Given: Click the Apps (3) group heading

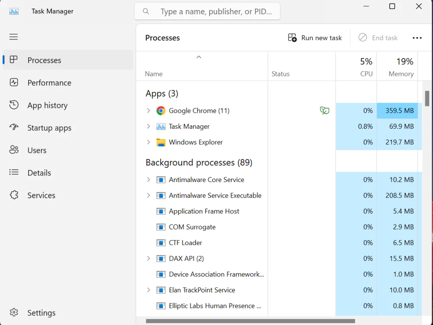Looking at the screenshot, I should pos(162,94).
